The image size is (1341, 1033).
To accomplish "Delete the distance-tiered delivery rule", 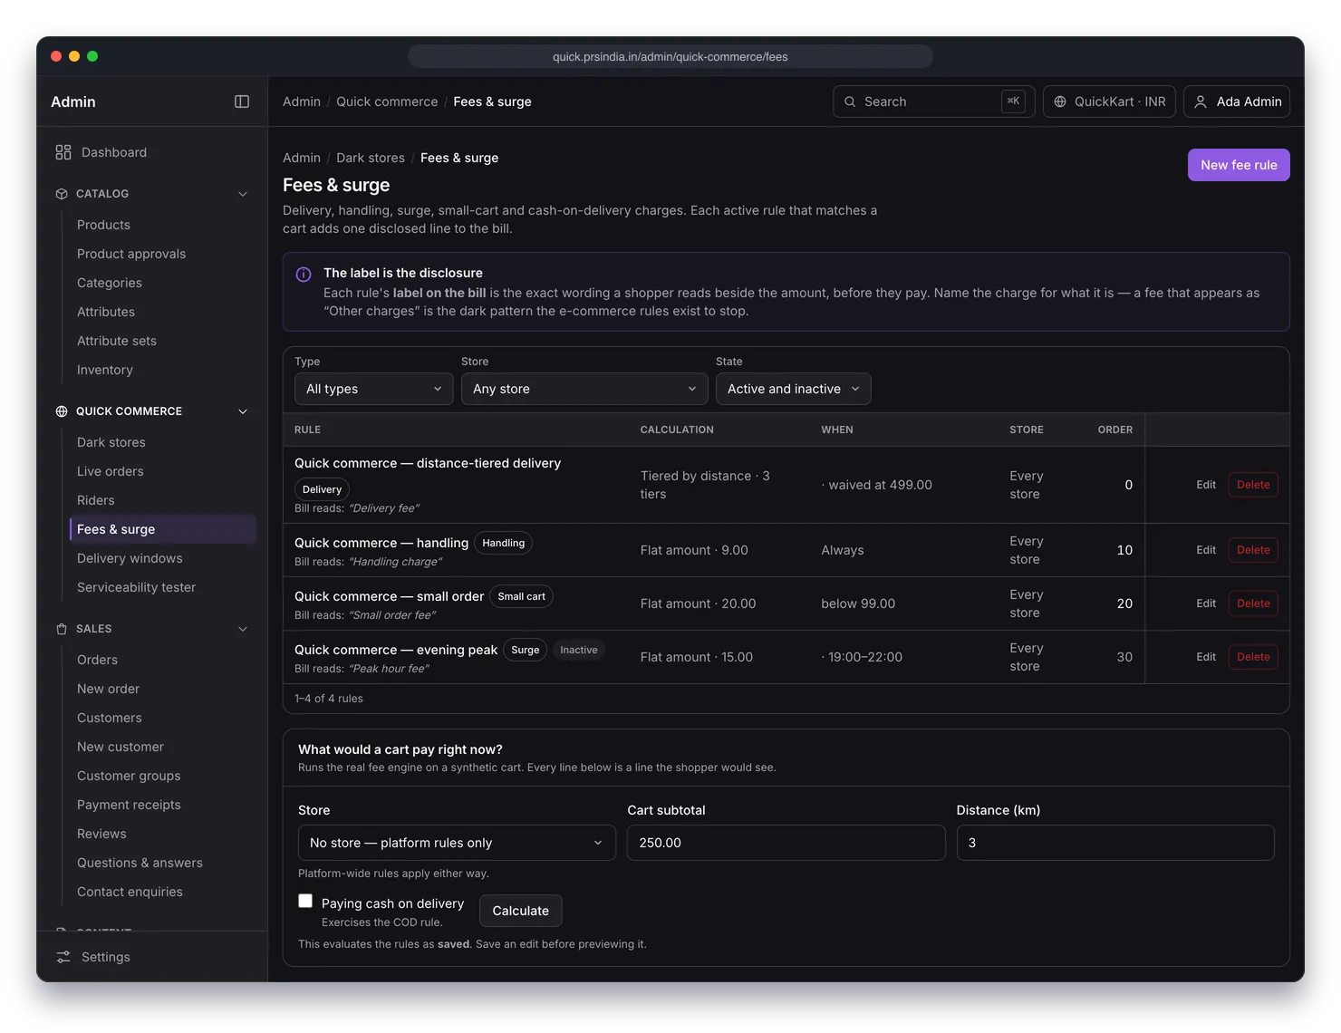I will [1253, 485].
